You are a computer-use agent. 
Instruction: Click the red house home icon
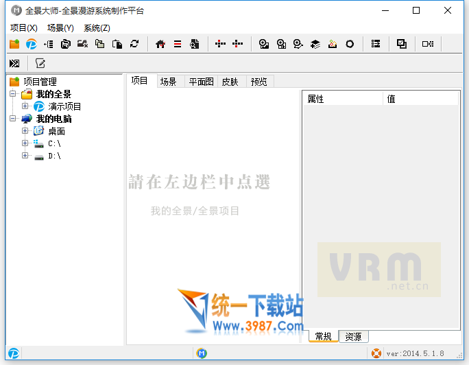tap(160, 44)
